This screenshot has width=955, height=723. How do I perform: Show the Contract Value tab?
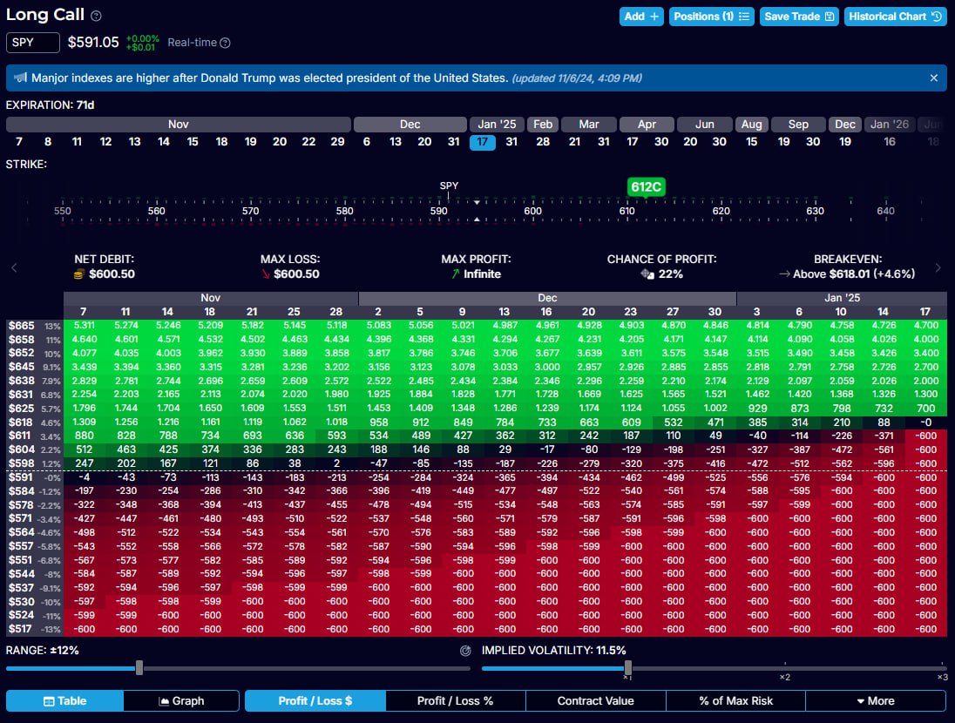(596, 700)
